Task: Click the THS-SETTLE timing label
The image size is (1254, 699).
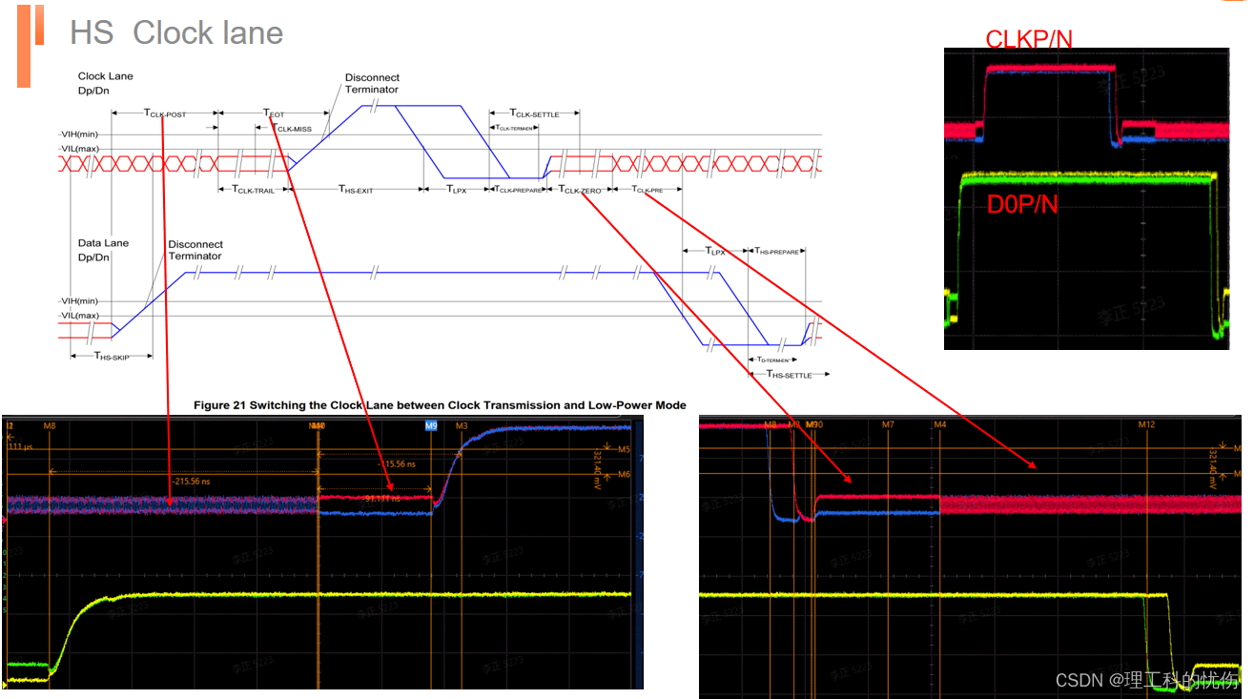Action: pyautogui.click(x=789, y=375)
